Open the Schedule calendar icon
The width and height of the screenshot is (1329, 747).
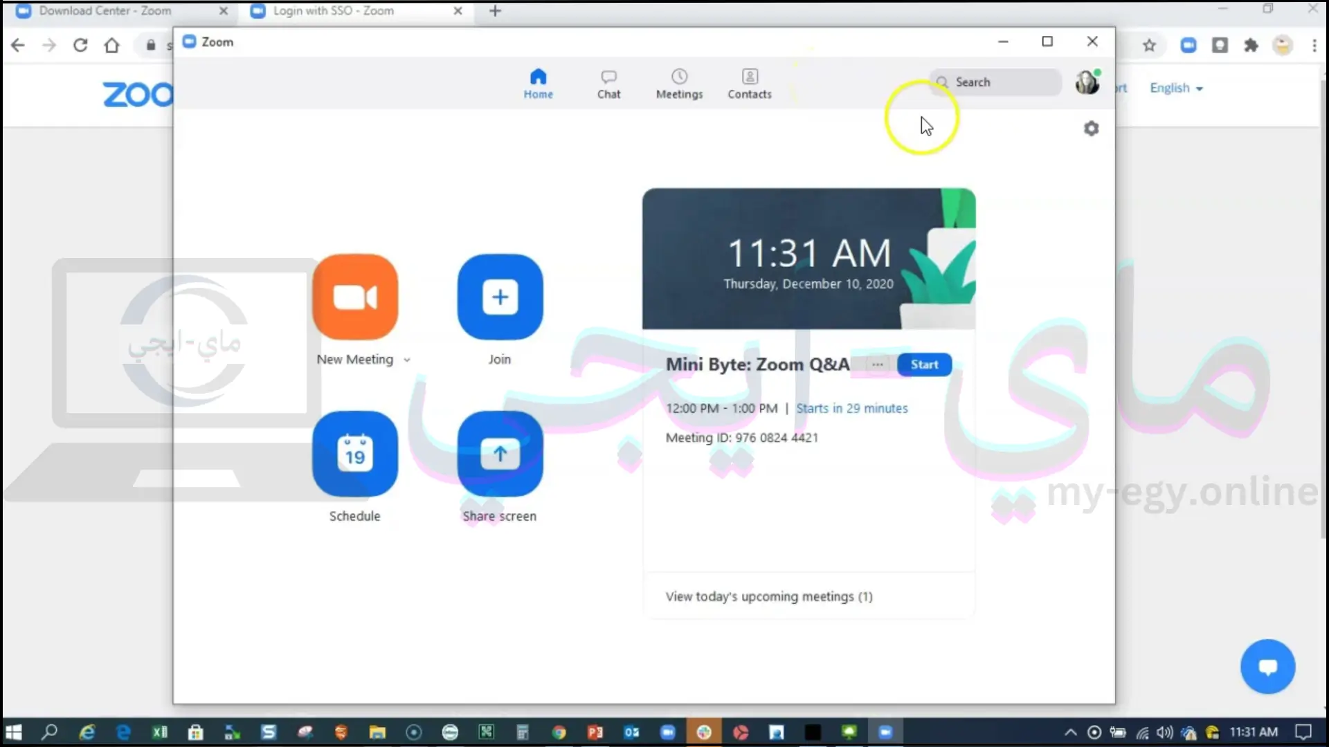[x=355, y=454]
